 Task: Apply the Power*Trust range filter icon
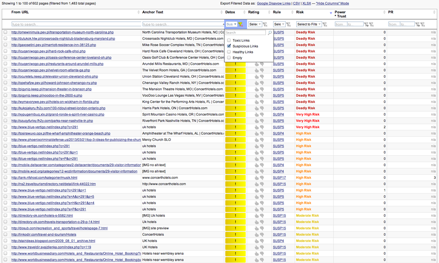[366, 24]
